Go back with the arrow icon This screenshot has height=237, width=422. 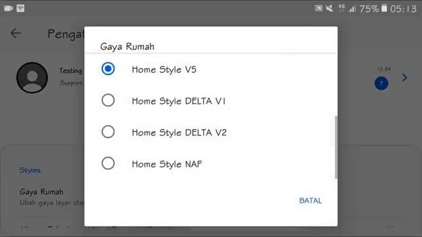tap(16, 33)
